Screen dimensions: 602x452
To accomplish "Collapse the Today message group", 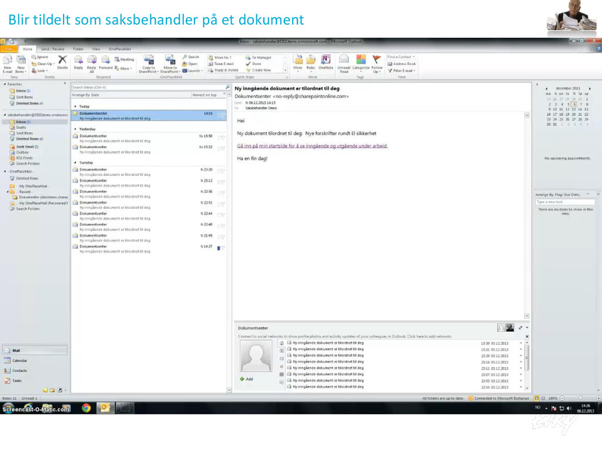I will [x=75, y=107].
